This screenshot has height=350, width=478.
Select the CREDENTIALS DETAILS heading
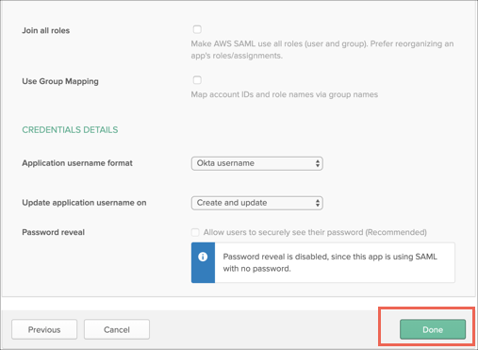tap(70, 130)
